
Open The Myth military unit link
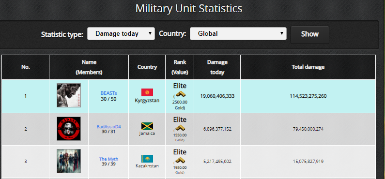[108, 159]
